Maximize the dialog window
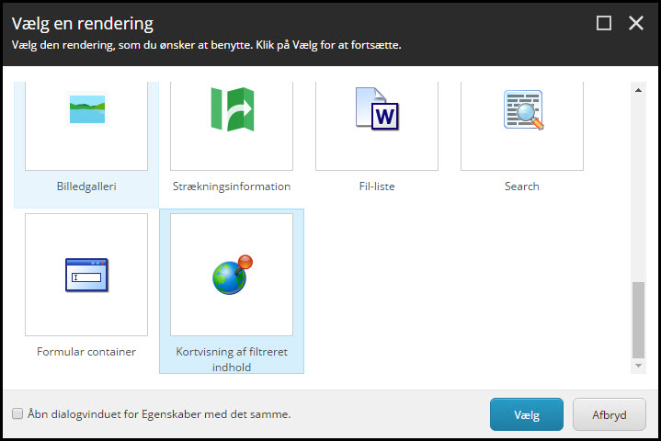 pyautogui.click(x=604, y=24)
